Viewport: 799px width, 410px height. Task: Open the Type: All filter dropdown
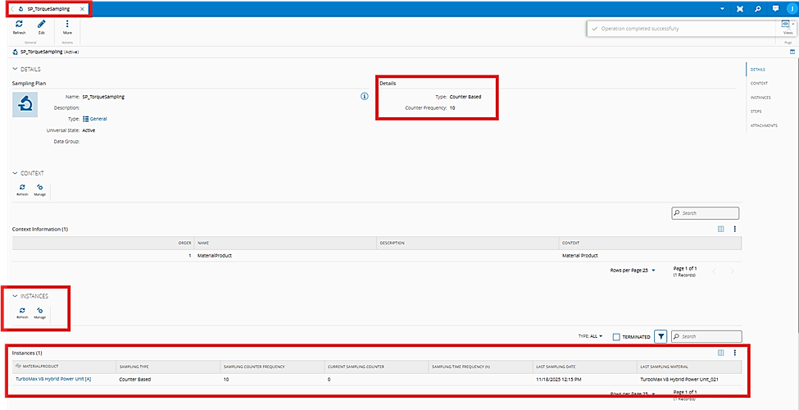[590, 336]
